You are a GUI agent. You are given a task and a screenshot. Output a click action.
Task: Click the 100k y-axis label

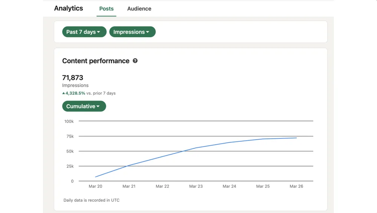(69, 121)
